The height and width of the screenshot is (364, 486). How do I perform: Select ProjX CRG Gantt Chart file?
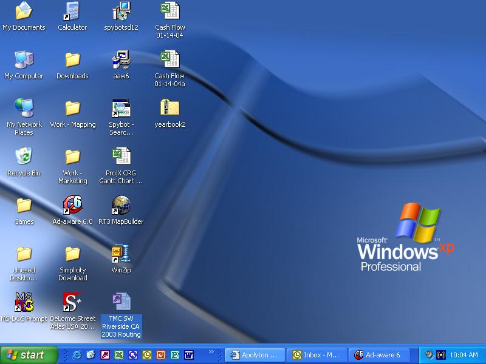(x=121, y=157)
